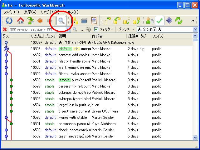Open the query editor ellipsis button

[x=82, y=30]
